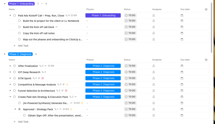Mark the Offer Finalization status circle
The width and height of the screenshot is (215, 124).
[x=14, y=66]
